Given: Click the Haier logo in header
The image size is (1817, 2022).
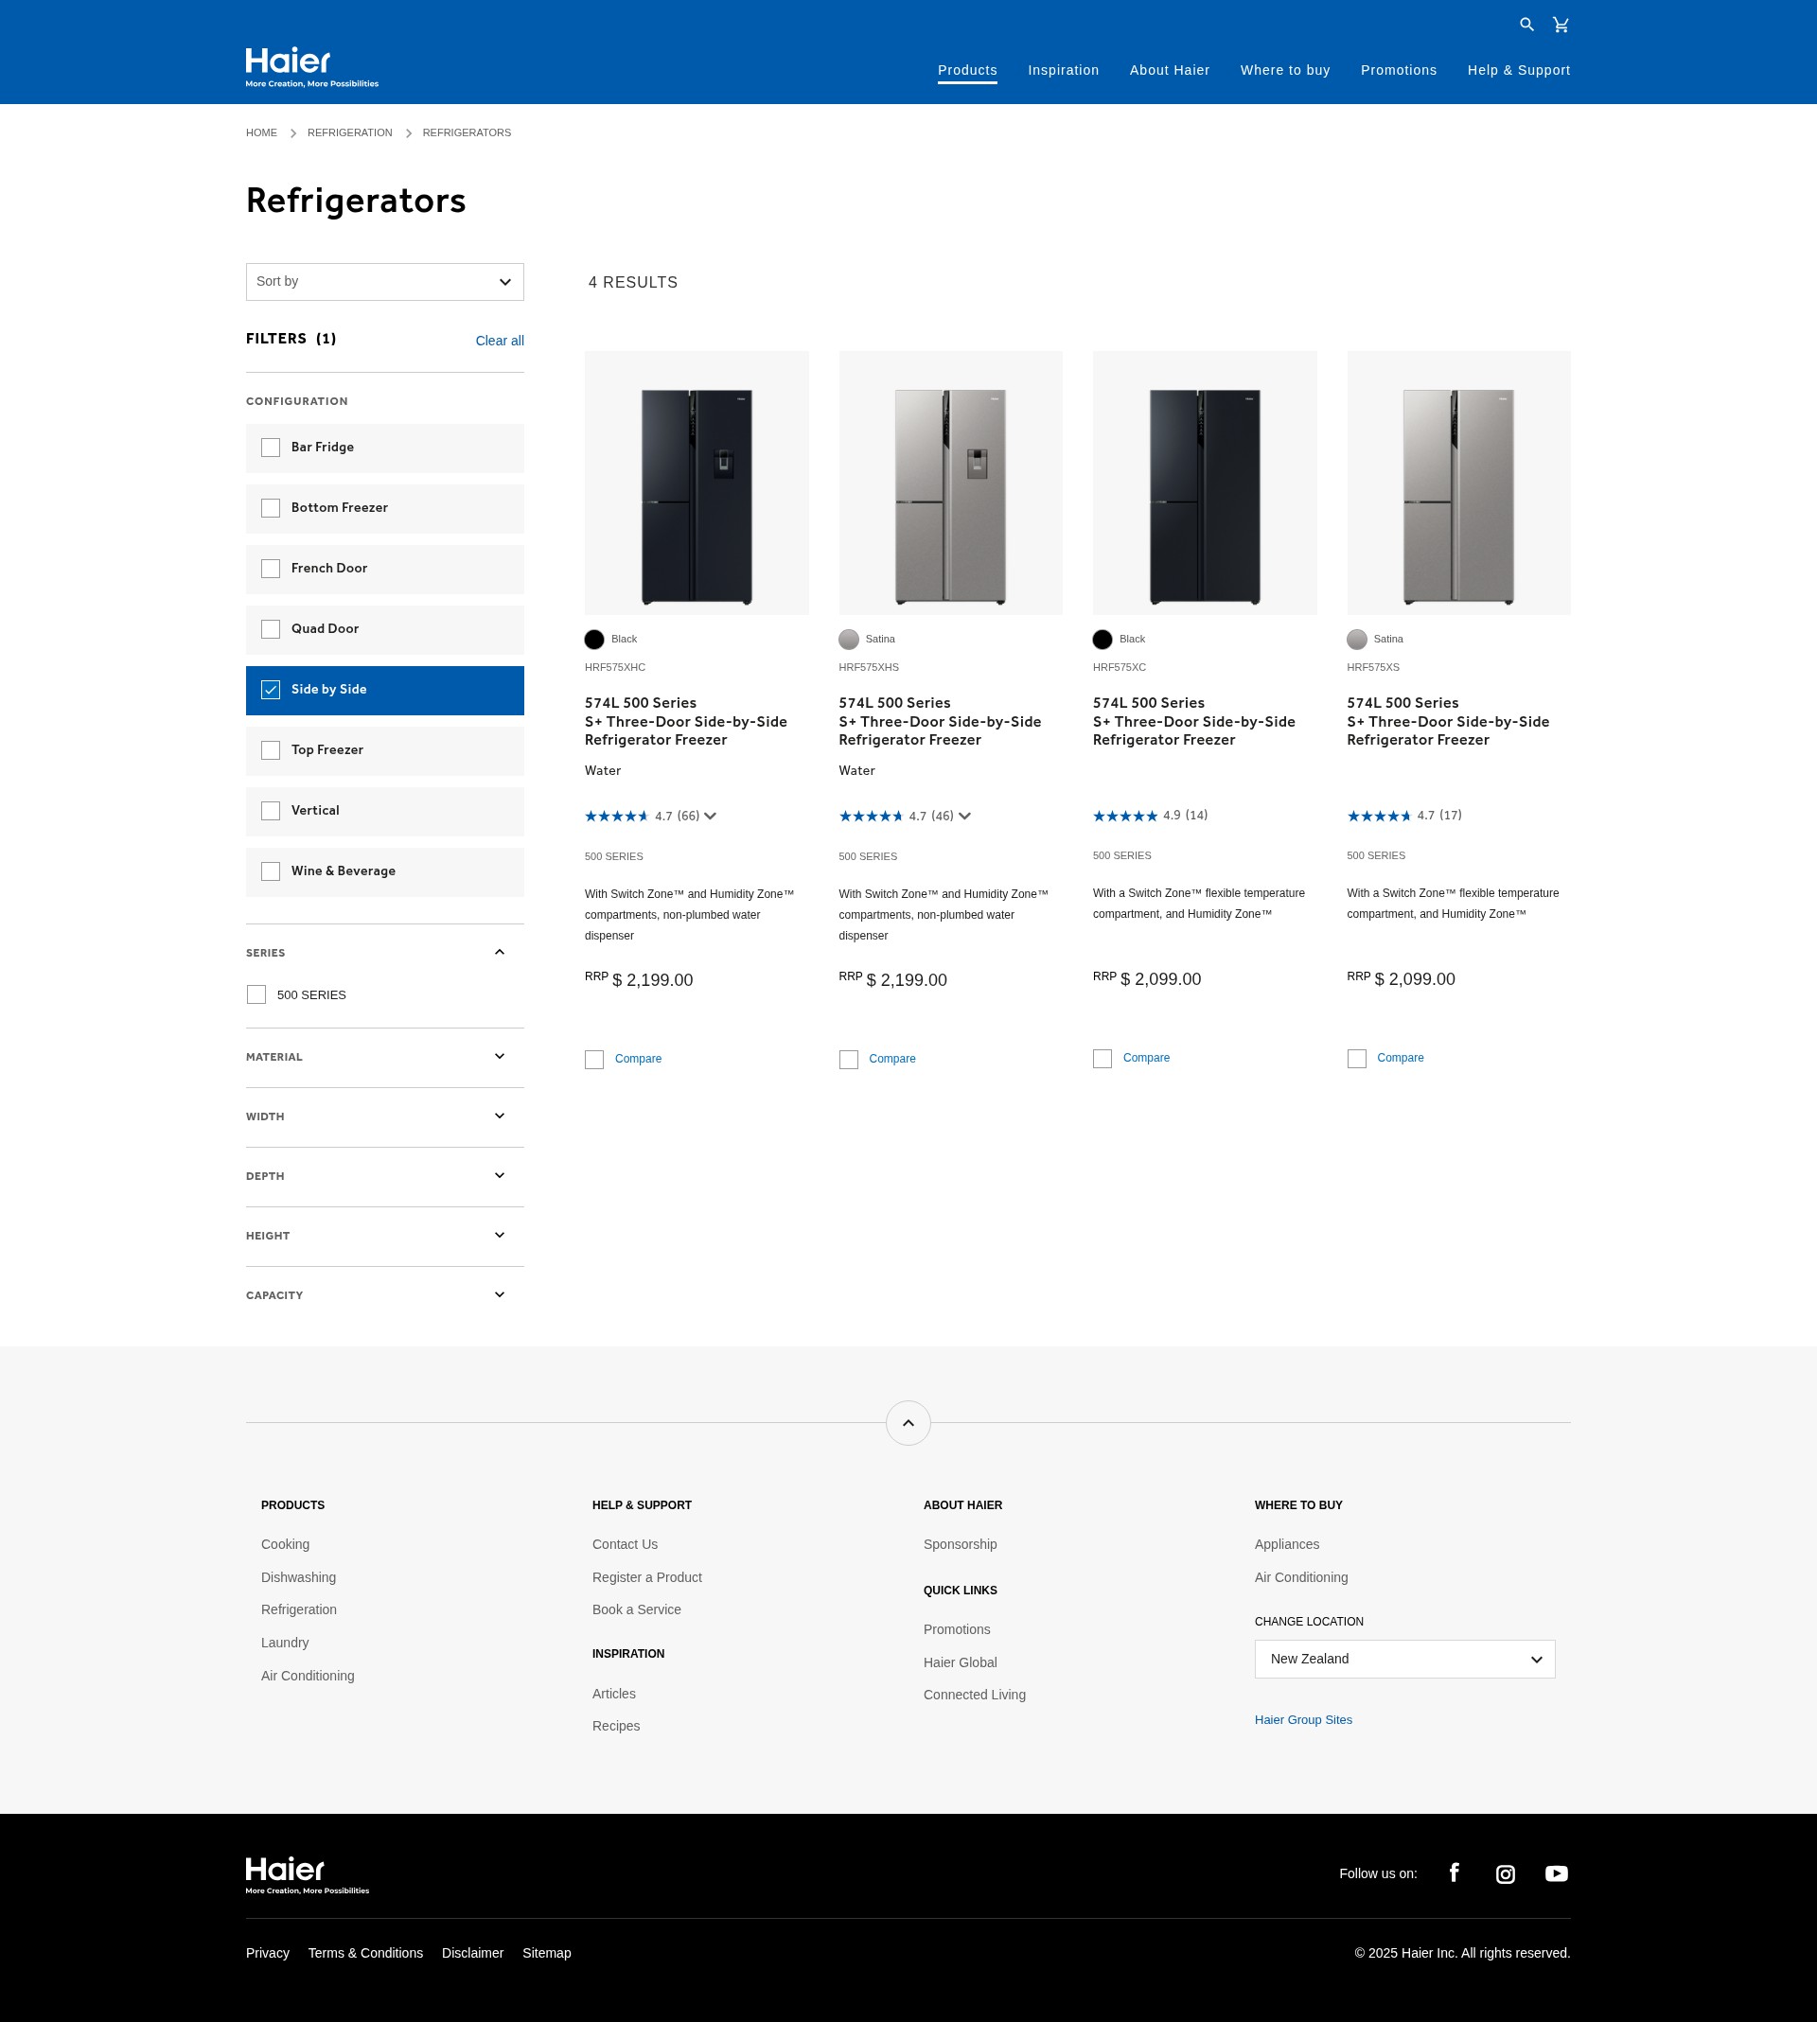Looking at the screenshot, I should (x=311, y=67).
